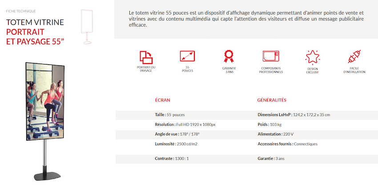Click the Design exclusif star icon

click(313, 57)
